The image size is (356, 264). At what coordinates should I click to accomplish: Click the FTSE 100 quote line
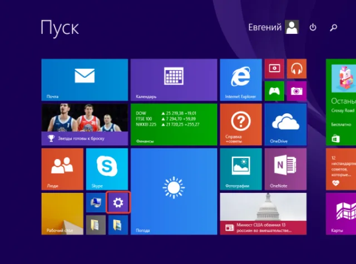click(166, 119)
